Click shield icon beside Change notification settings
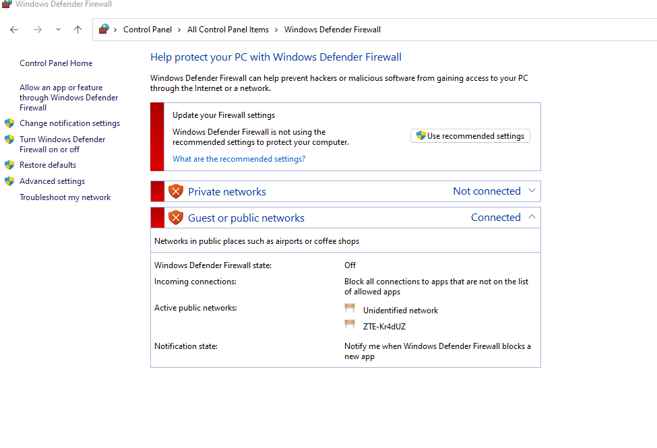 click(9, 123)
